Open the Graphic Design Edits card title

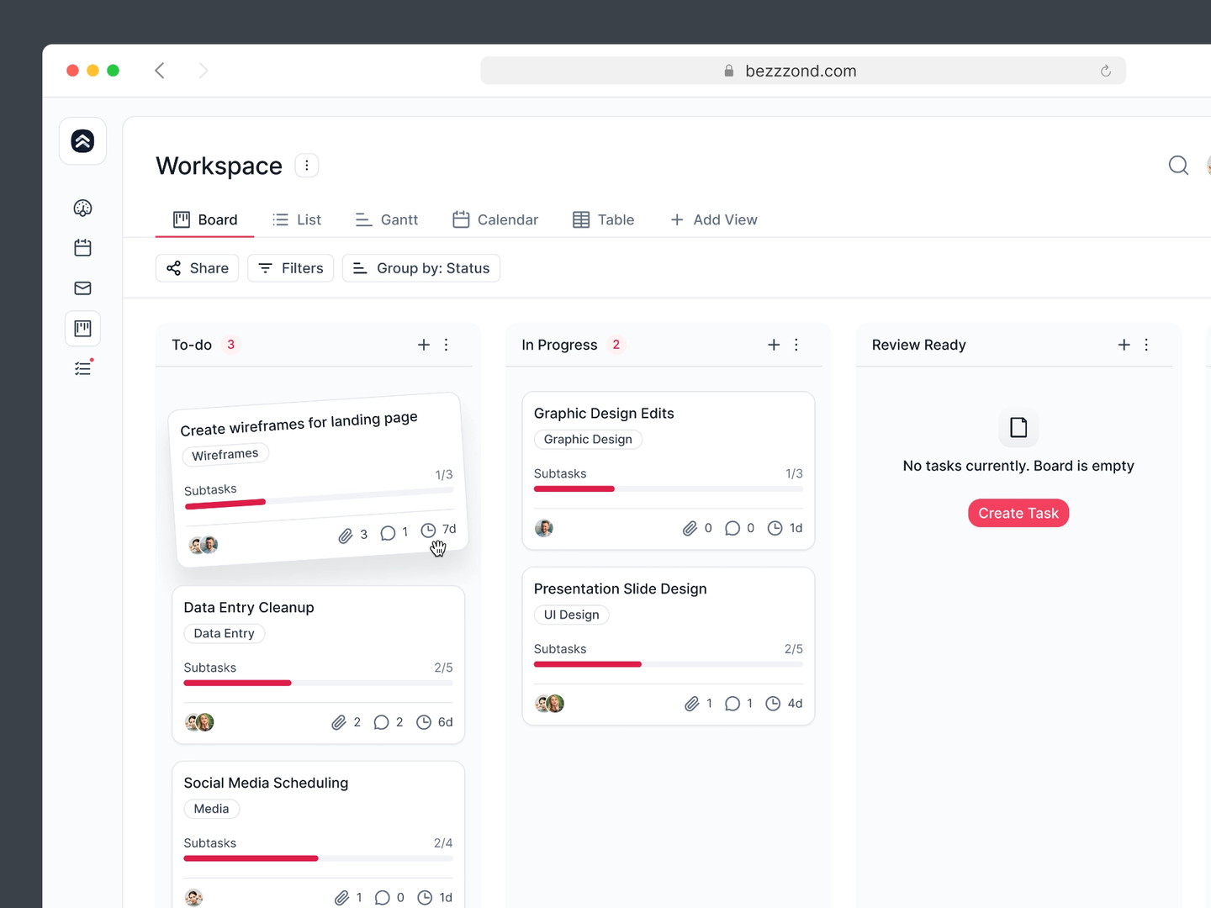tap(604, 414)
